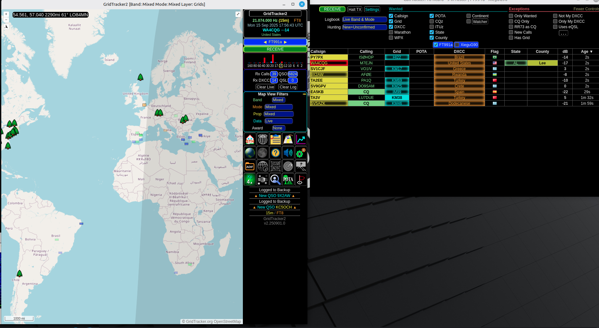599x328 pixels.
Task: Open the QTH home location tool
Action: click(250, 139)
